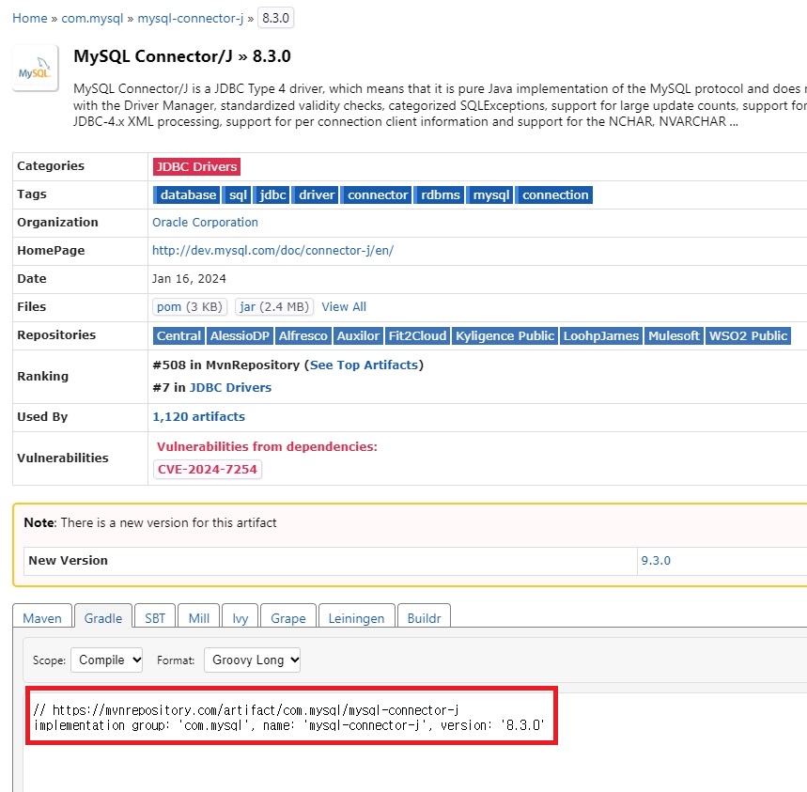Click See Top Artifacts link
The width and height of the screenshot is (807, 792).
[364, 365]
